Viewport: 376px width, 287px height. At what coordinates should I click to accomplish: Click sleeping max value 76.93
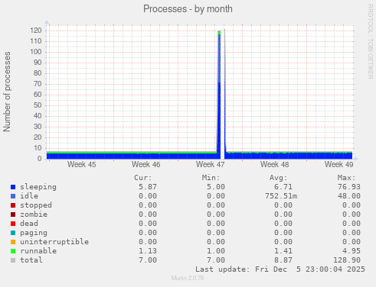[349, 187]
